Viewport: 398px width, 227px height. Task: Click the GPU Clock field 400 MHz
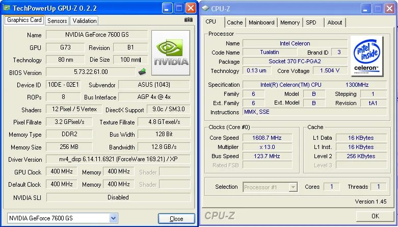tap(62, 171)
